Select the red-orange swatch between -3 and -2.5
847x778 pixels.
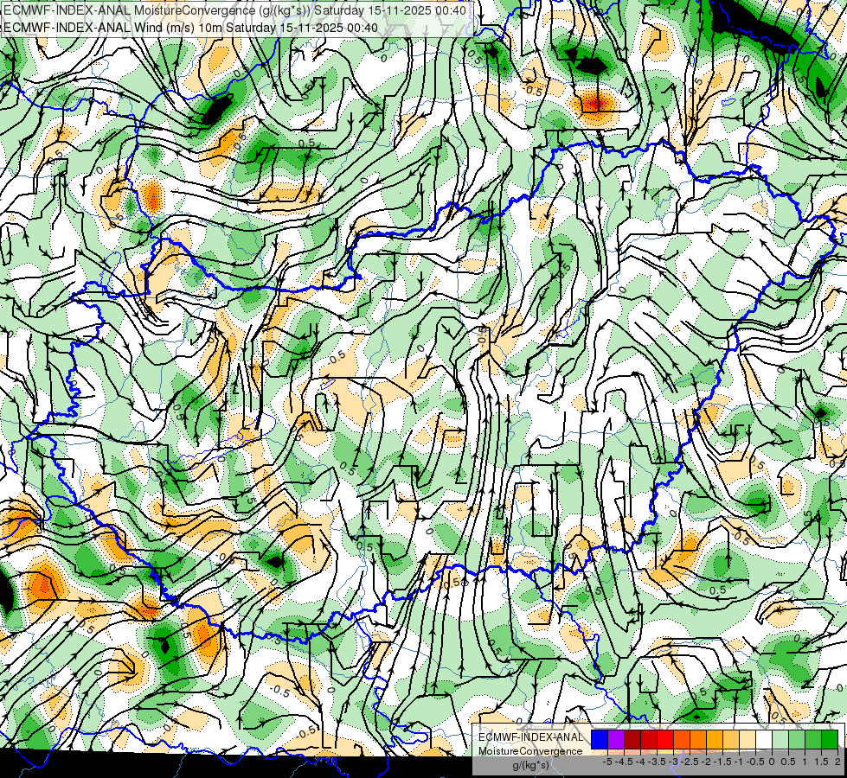click(x=682, y=740)
